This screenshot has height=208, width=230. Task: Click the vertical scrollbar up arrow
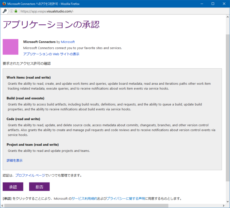tap(228, 17)
